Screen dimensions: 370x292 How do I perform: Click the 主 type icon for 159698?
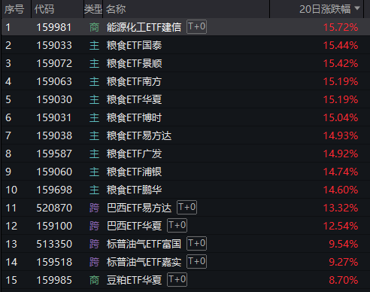(x=94, y=190)
